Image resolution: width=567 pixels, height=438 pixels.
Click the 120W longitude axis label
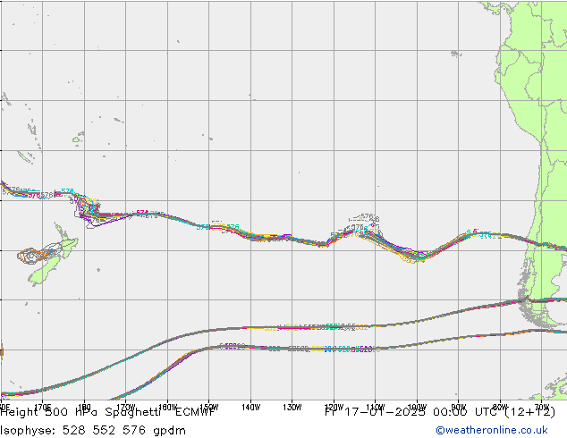coord(334,408)
